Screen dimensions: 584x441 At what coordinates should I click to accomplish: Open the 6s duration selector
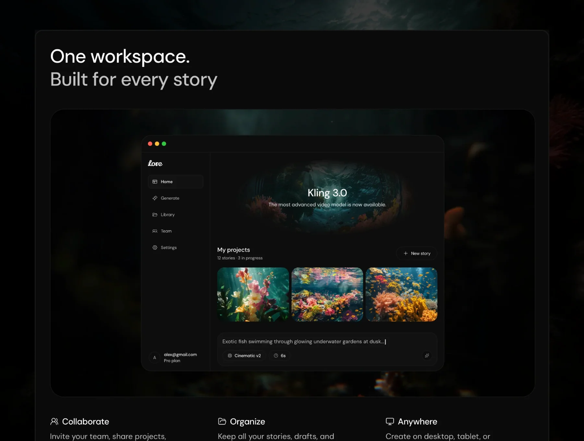(279, 356)
